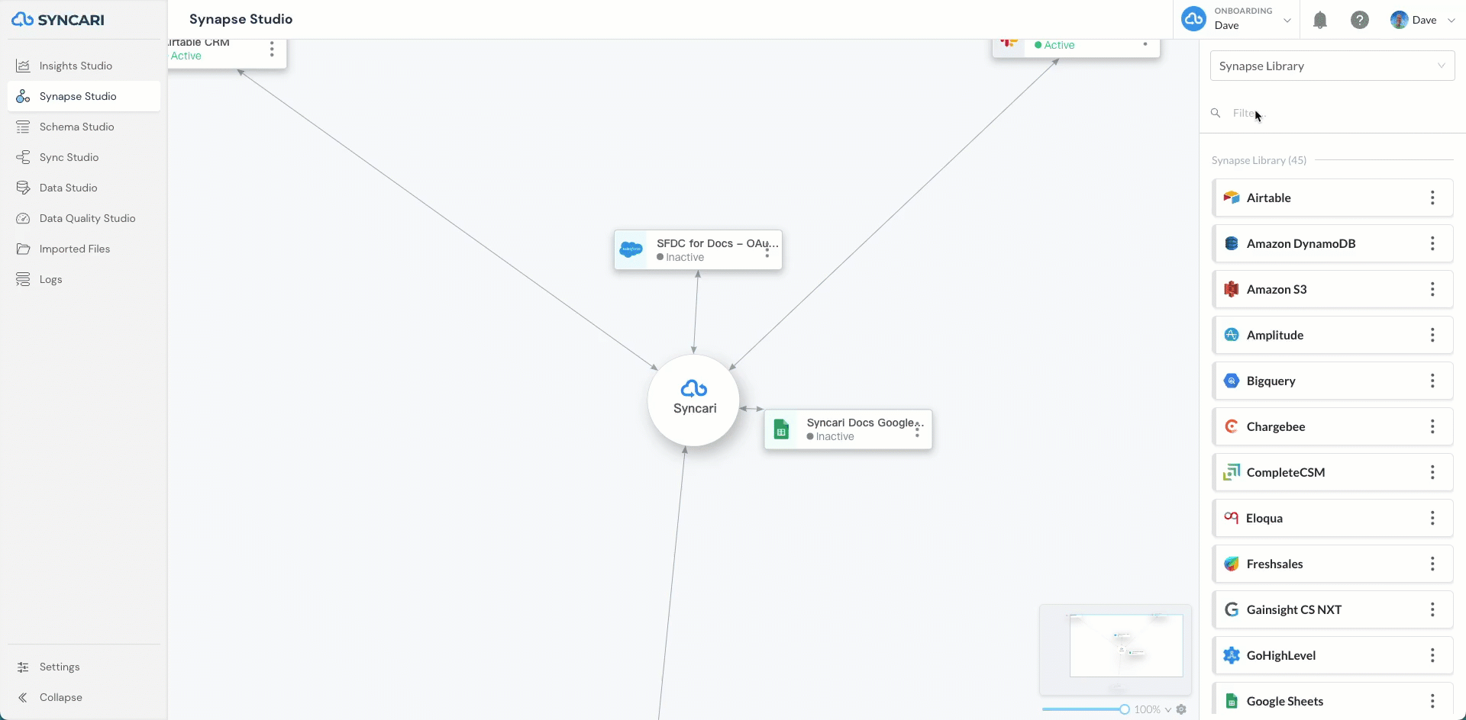Open Airtable library options menu
The width and height of the screenshot is (1466, 720).
tap(1432, 198)
